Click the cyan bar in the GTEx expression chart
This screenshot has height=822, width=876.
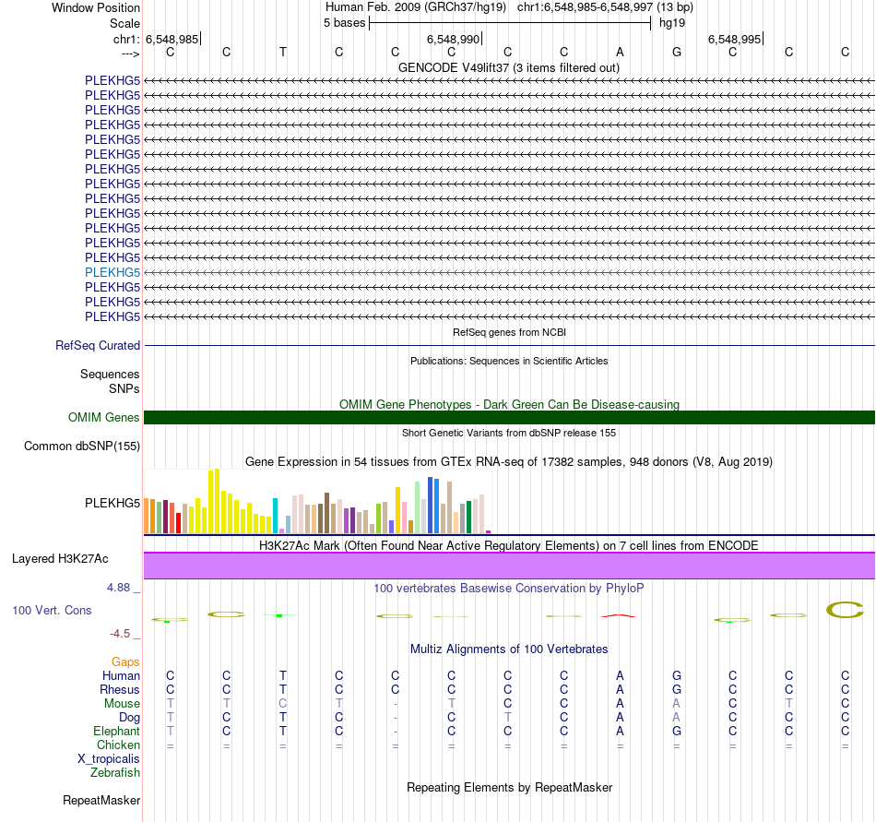tap(275, 516)
